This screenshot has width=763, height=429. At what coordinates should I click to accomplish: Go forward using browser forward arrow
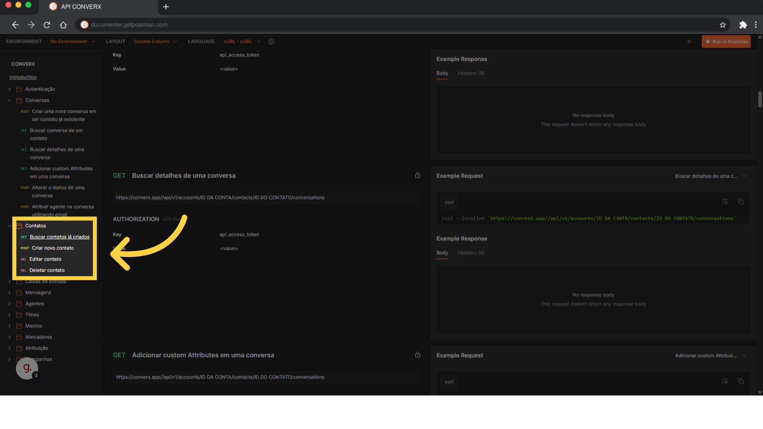[31, 25]
